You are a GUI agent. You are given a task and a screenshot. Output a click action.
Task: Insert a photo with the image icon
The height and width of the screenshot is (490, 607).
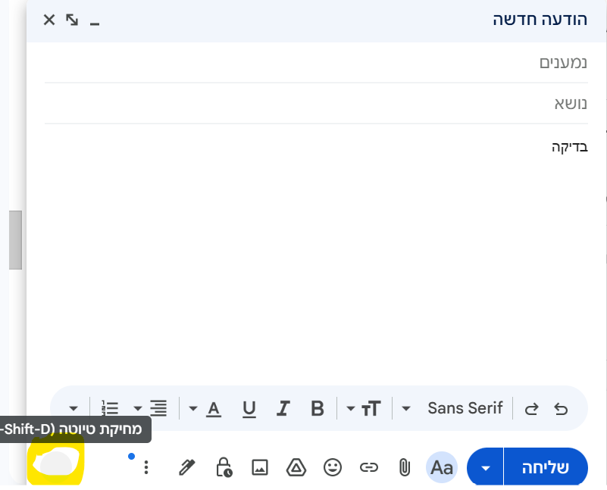(260, 467)
